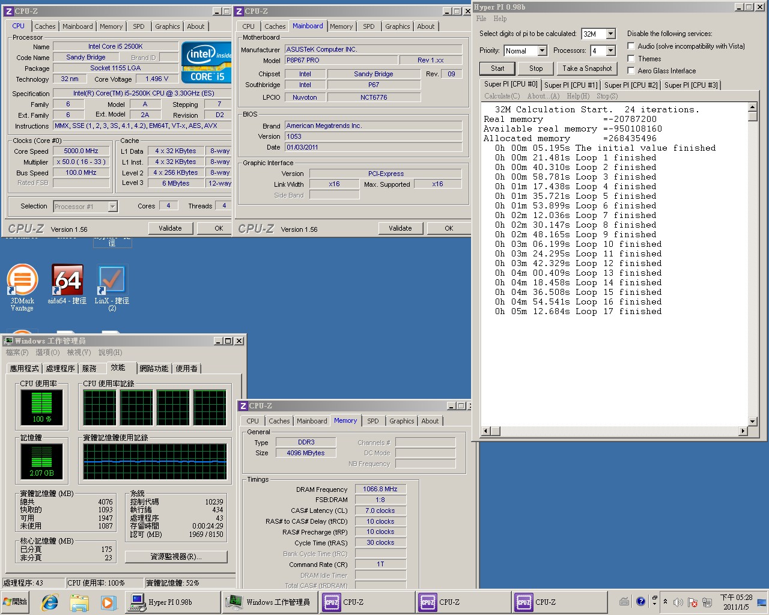Switch Task Manager to 處理程序 tab
The image size is (769, 615).
(61, 368)
